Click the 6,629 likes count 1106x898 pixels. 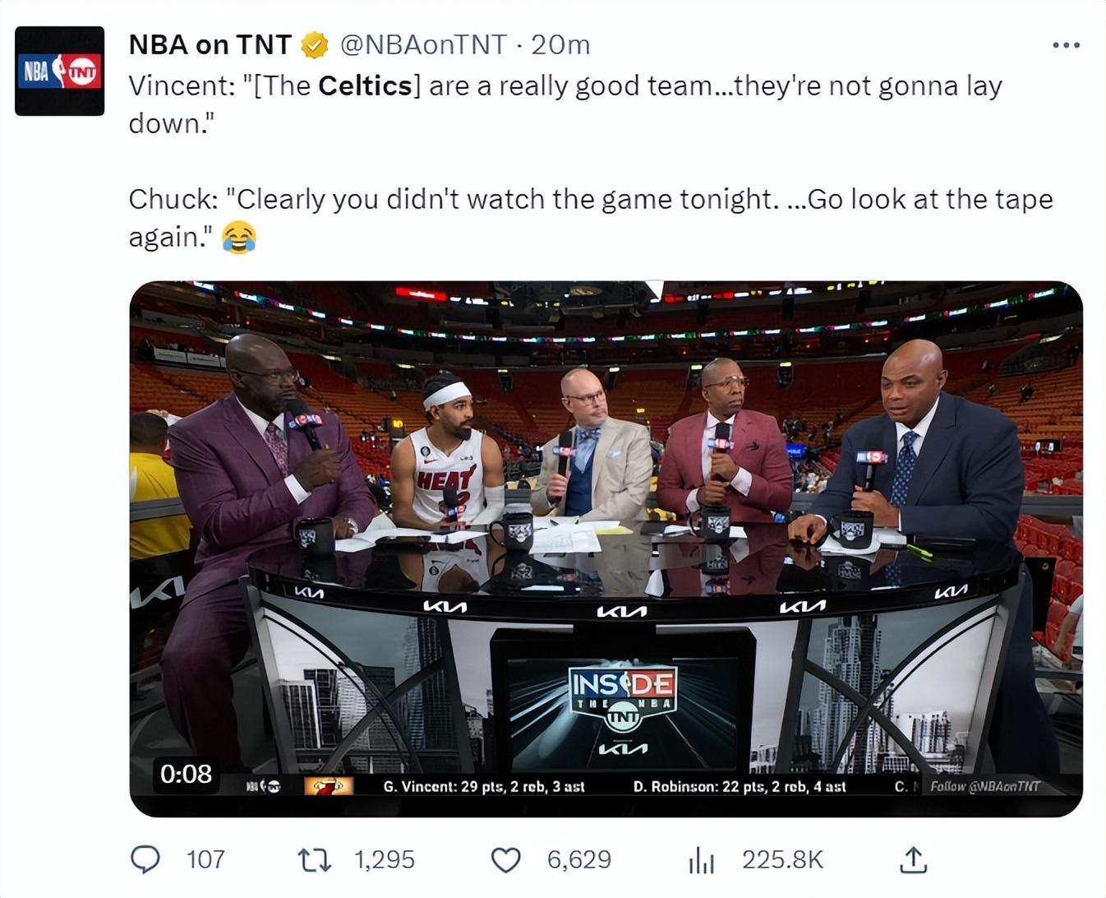pyautogui.click(x=578, y=859)
